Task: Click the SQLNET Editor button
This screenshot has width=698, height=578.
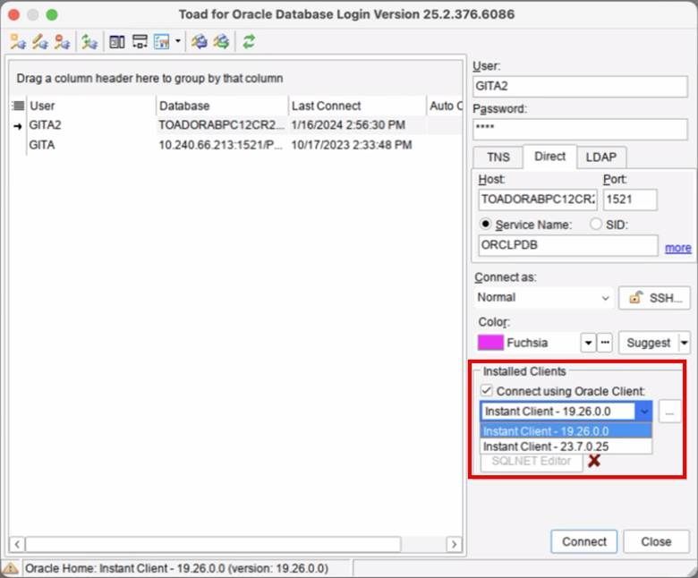Action: pos(531,462)
